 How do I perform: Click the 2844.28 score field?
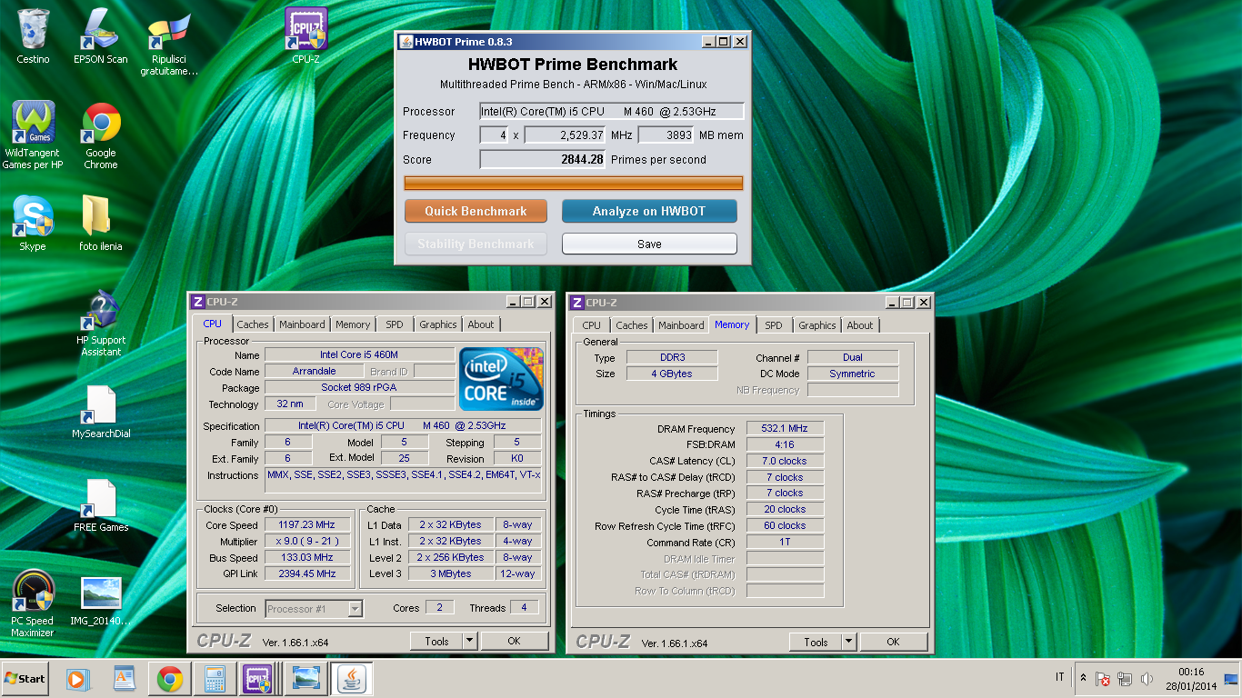543,159
